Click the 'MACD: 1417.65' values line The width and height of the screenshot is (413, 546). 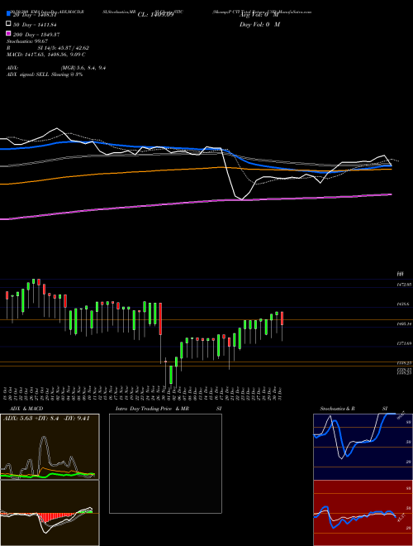click(x=46, y=55)
